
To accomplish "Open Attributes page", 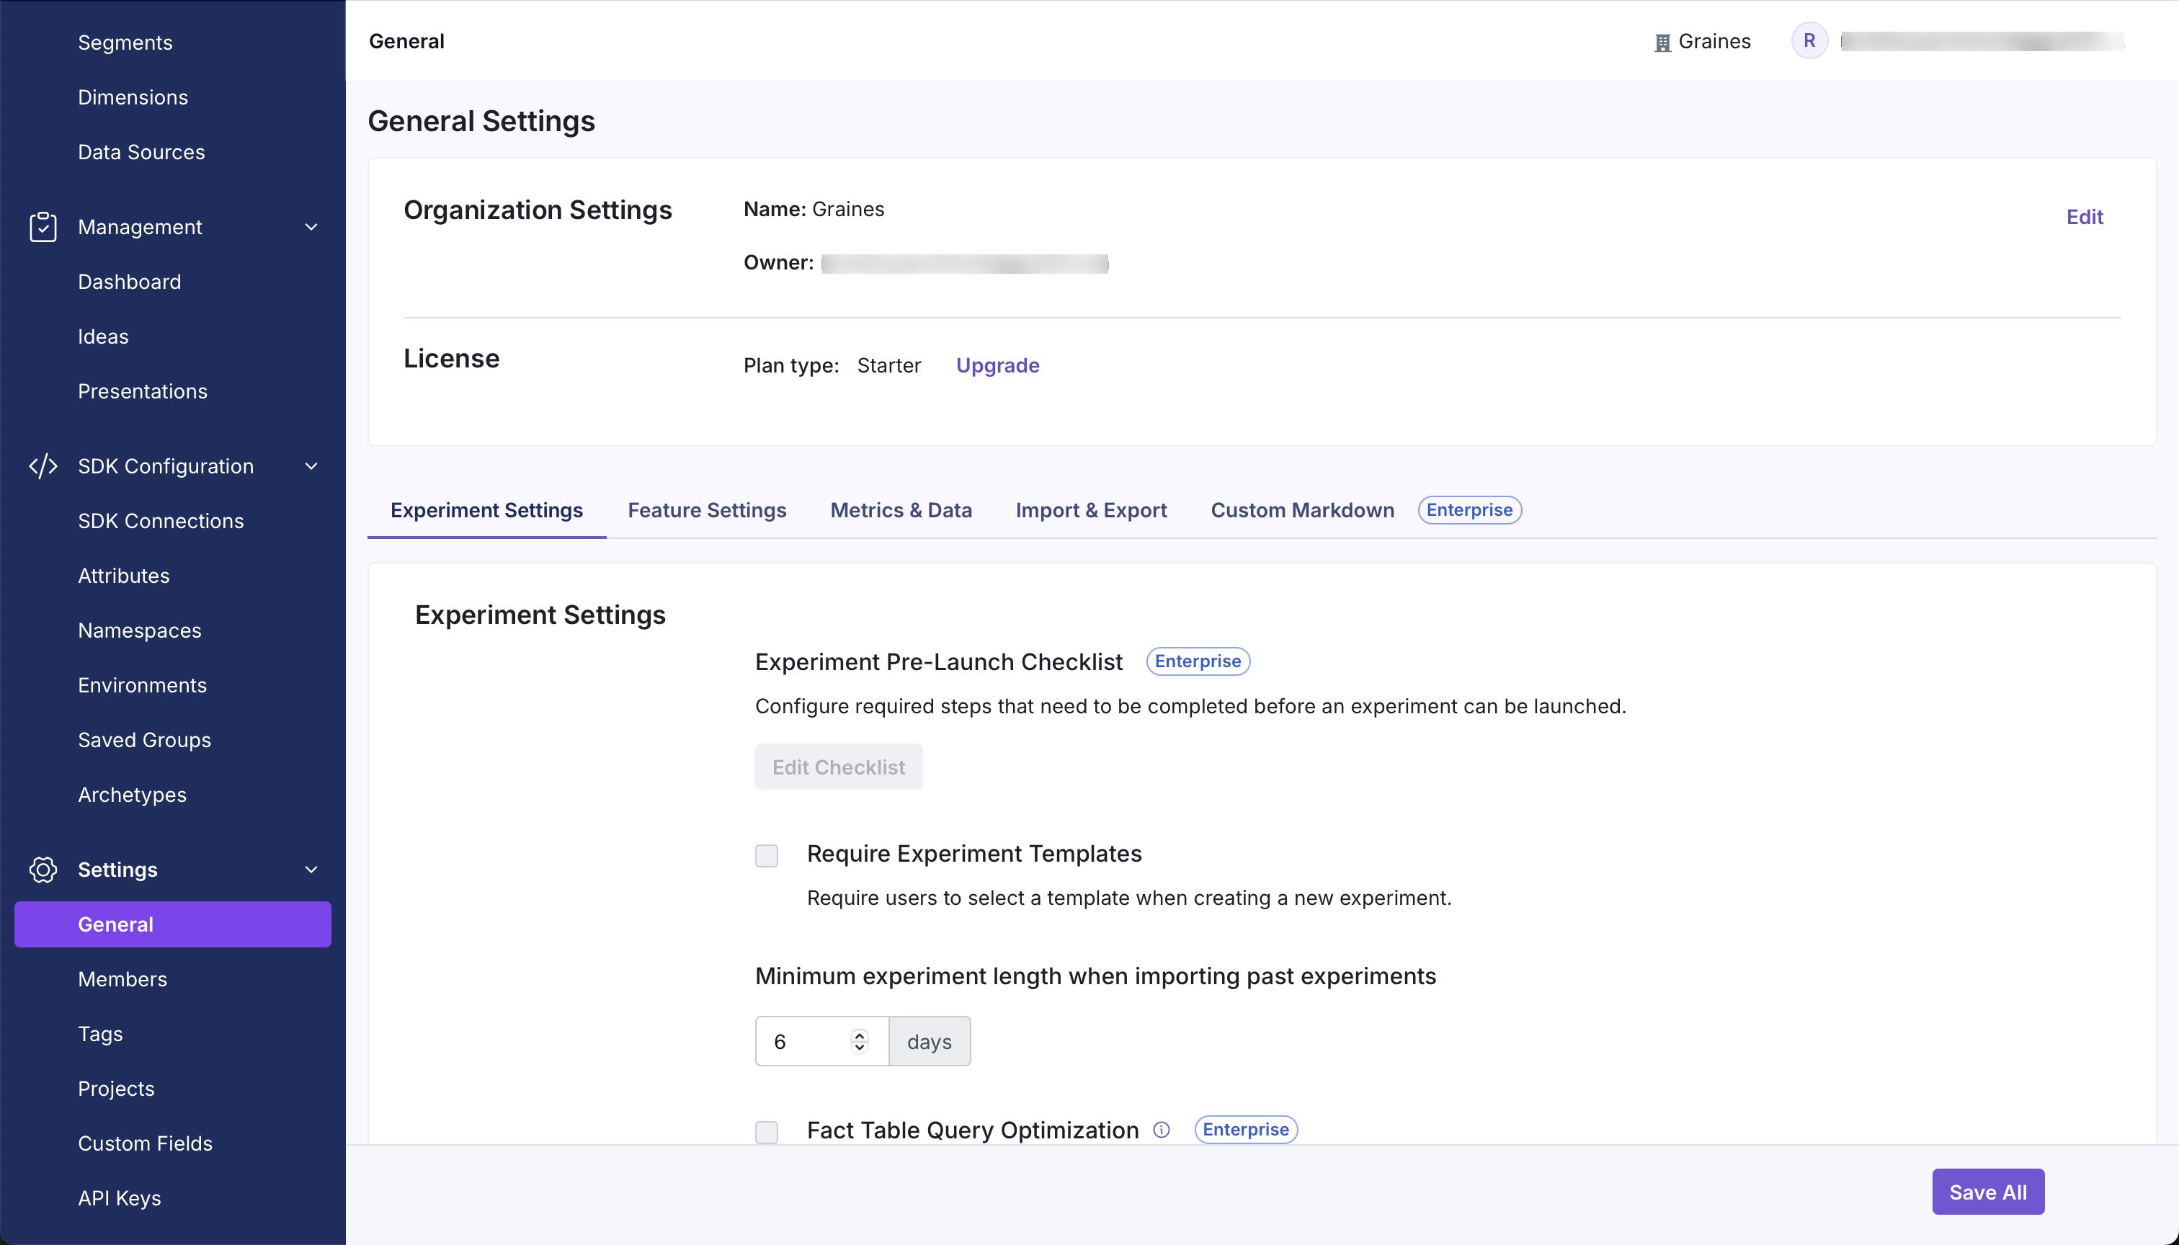I will (x=123, y=576).
